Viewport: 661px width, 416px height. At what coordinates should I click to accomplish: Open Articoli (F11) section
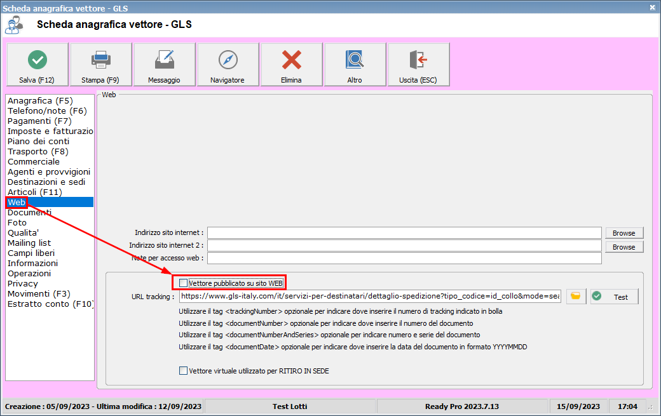[x=50, y=192]
